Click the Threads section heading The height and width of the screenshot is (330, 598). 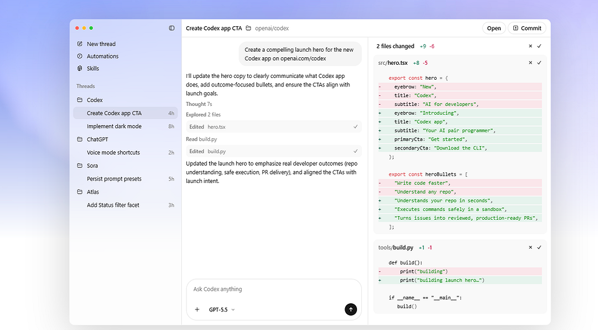pos(85,86)
